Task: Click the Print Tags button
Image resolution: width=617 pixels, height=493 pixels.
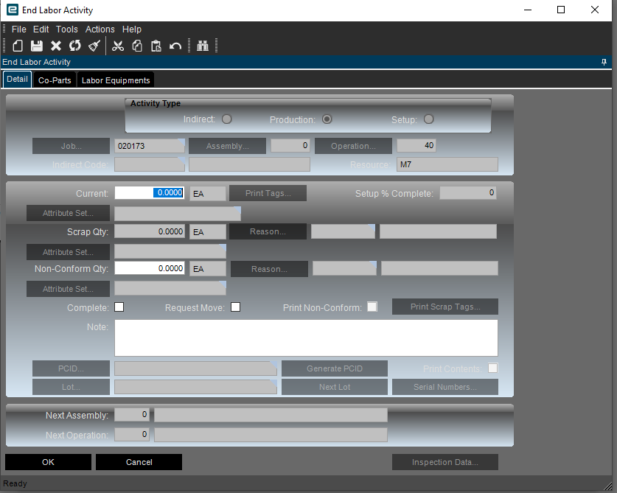Action: [x=268, y=193]
